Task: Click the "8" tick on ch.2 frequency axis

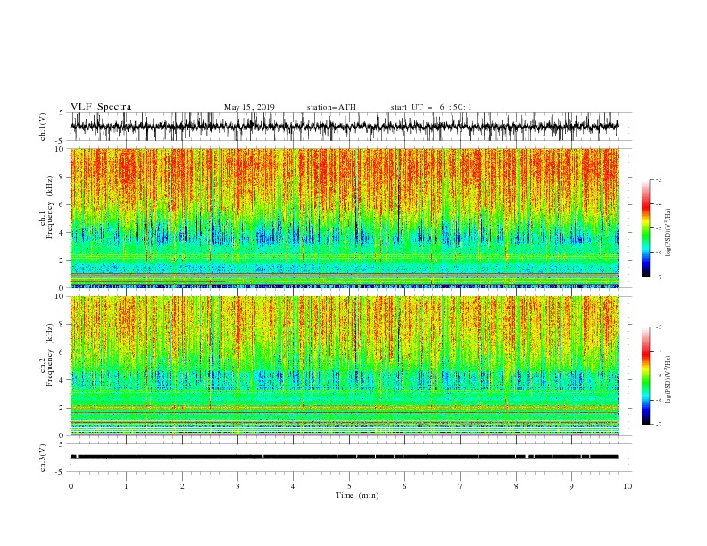Action: pos(62,325)
